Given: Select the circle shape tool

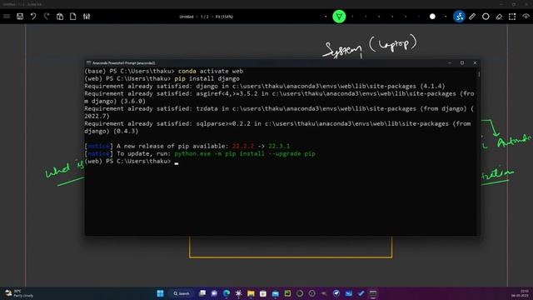Looking at the screenshot, I should pos(486,17).
